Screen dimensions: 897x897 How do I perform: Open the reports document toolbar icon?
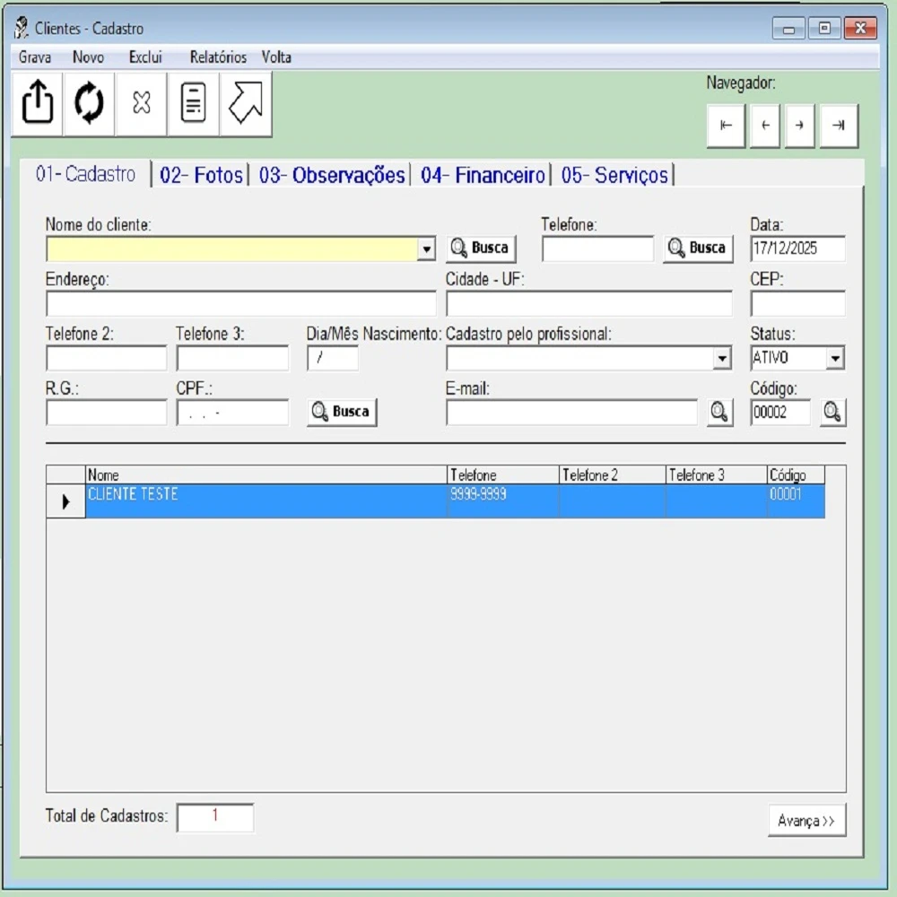[193, 104]
